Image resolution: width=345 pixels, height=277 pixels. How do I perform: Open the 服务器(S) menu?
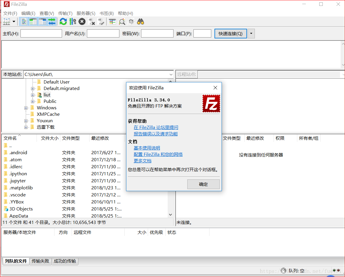(86, 13)
